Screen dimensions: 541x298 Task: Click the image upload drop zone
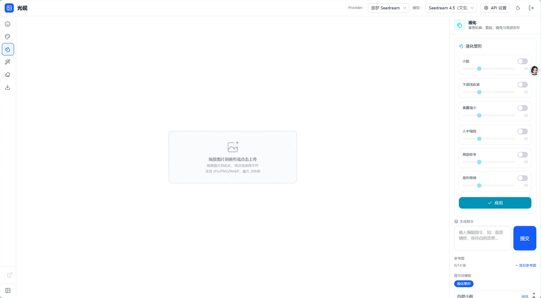[x=233, y=157]
